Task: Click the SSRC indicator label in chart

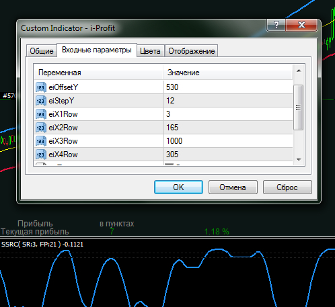Action: (42, 244)
